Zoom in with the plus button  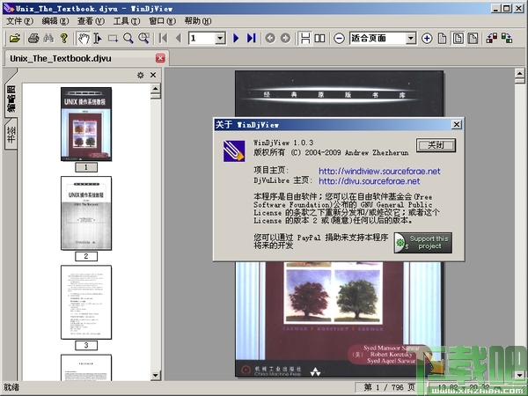tap(427, 39)
